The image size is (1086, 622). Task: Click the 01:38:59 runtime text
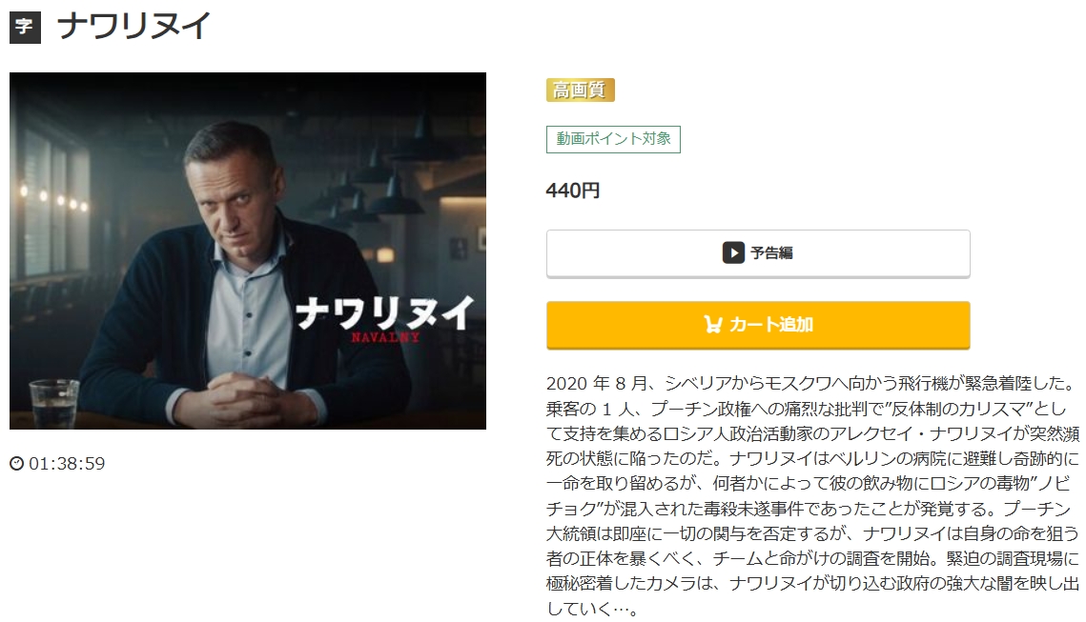(67, 463)
